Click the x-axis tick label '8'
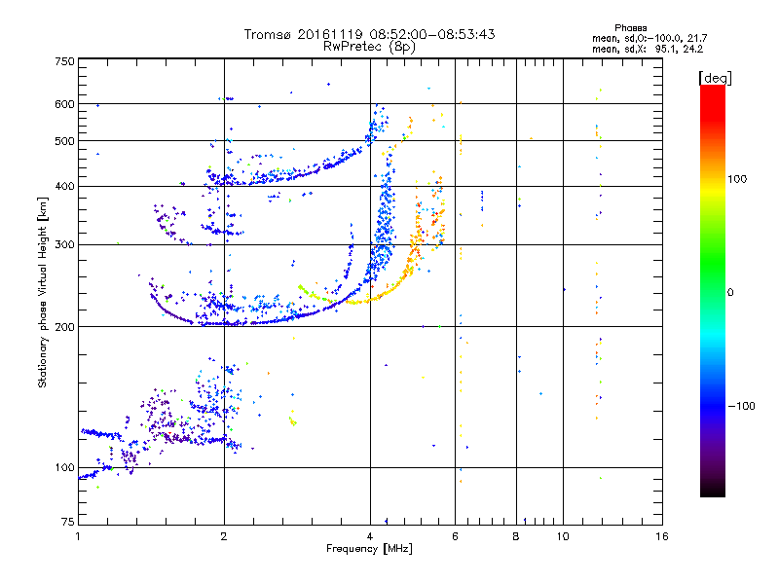779x584 pixels. (516, 536)
